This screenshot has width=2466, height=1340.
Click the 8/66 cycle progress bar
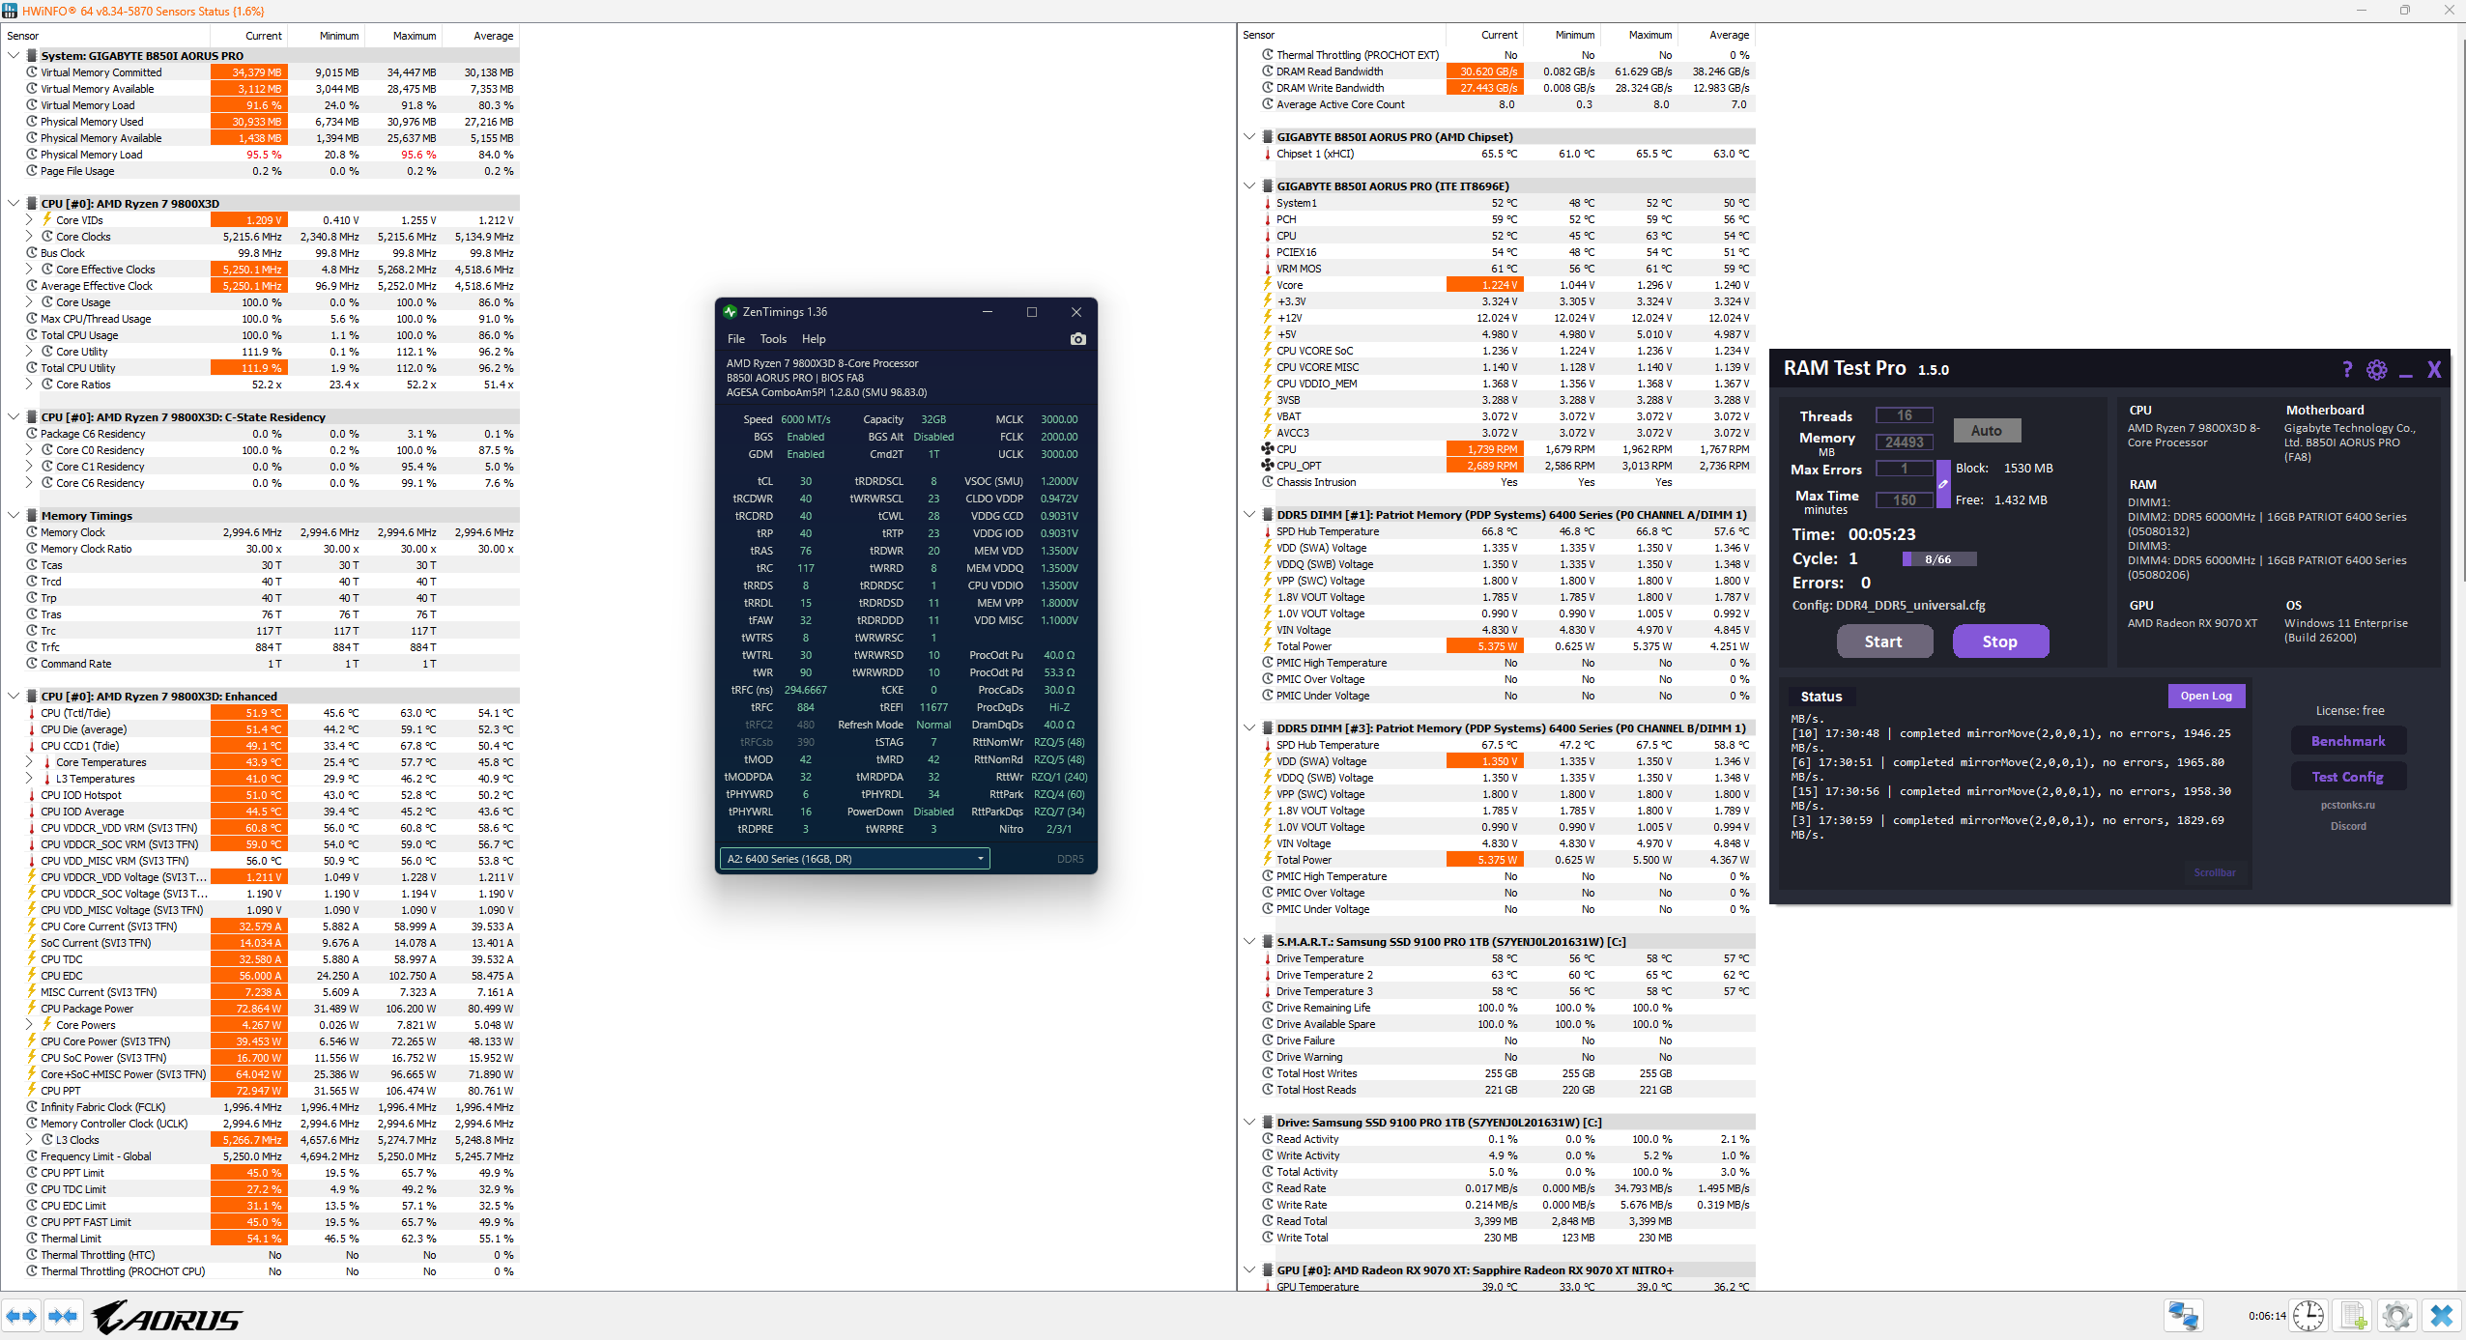click(1938, 559)
